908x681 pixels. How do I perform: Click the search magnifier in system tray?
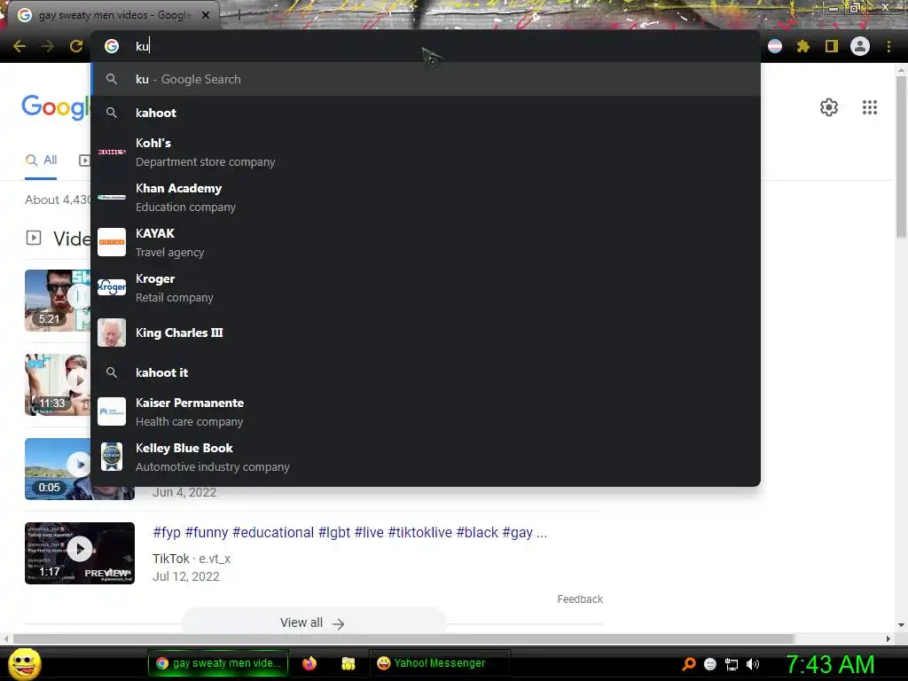688,663
